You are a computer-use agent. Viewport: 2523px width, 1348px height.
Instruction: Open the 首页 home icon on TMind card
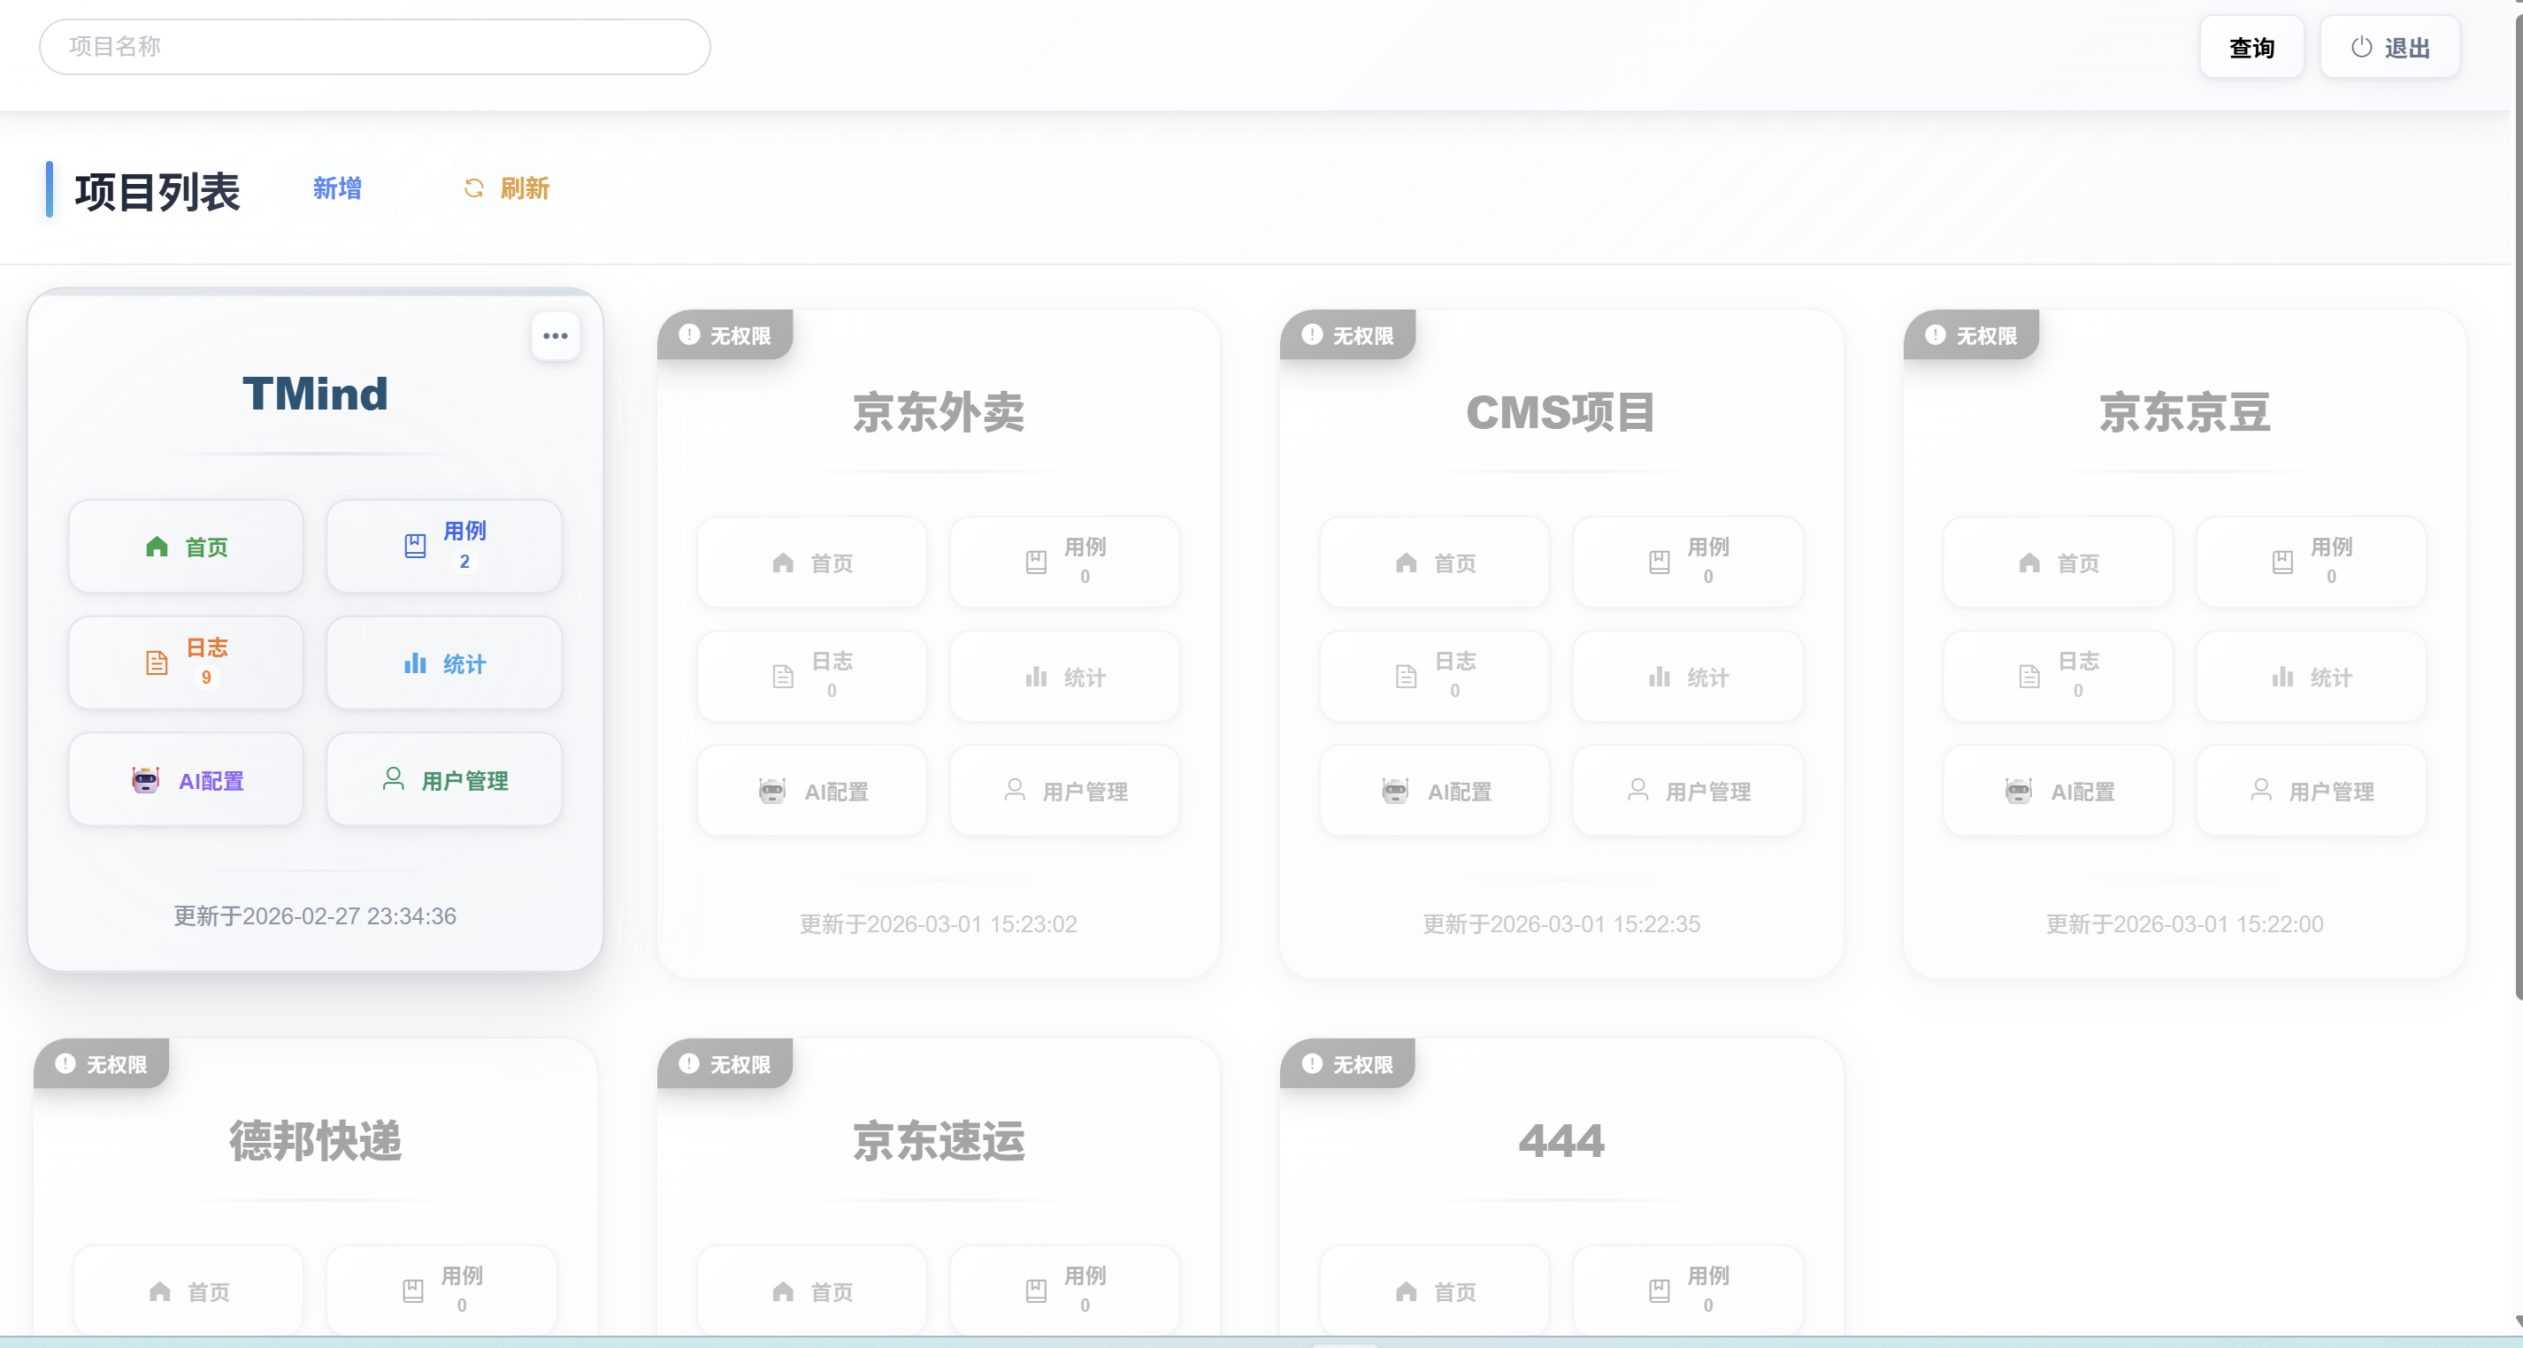[185, 547]
